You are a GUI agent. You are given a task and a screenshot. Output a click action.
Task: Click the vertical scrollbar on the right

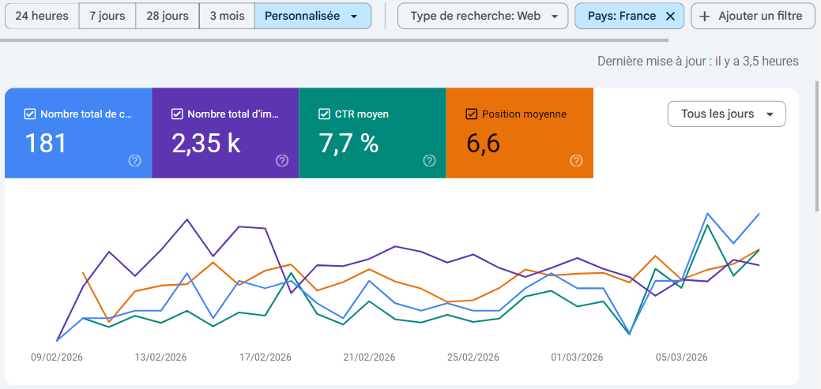coord(817,147)
